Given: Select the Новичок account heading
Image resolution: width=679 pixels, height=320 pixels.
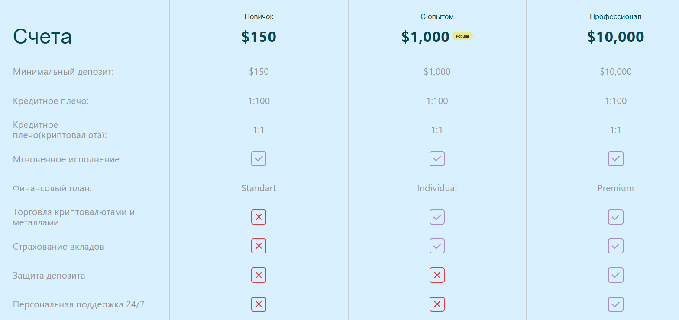Looking at the screenshot, I should (x=259, y=17).
